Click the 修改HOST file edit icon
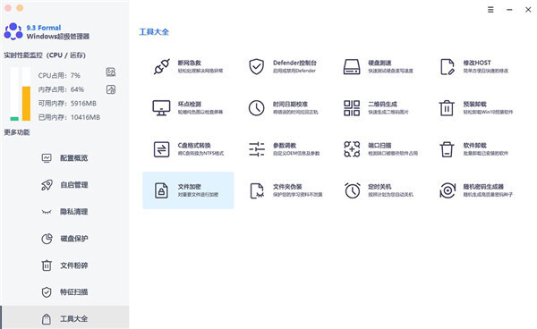This screenshot has height=329, width=537. (x=447, y=67)
